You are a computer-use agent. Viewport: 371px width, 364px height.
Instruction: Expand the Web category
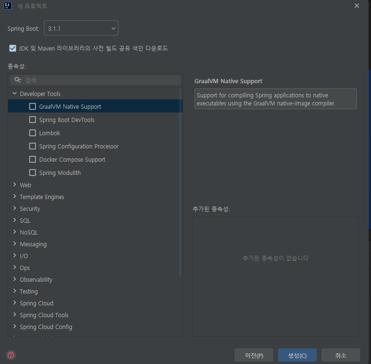click(15, 185)
